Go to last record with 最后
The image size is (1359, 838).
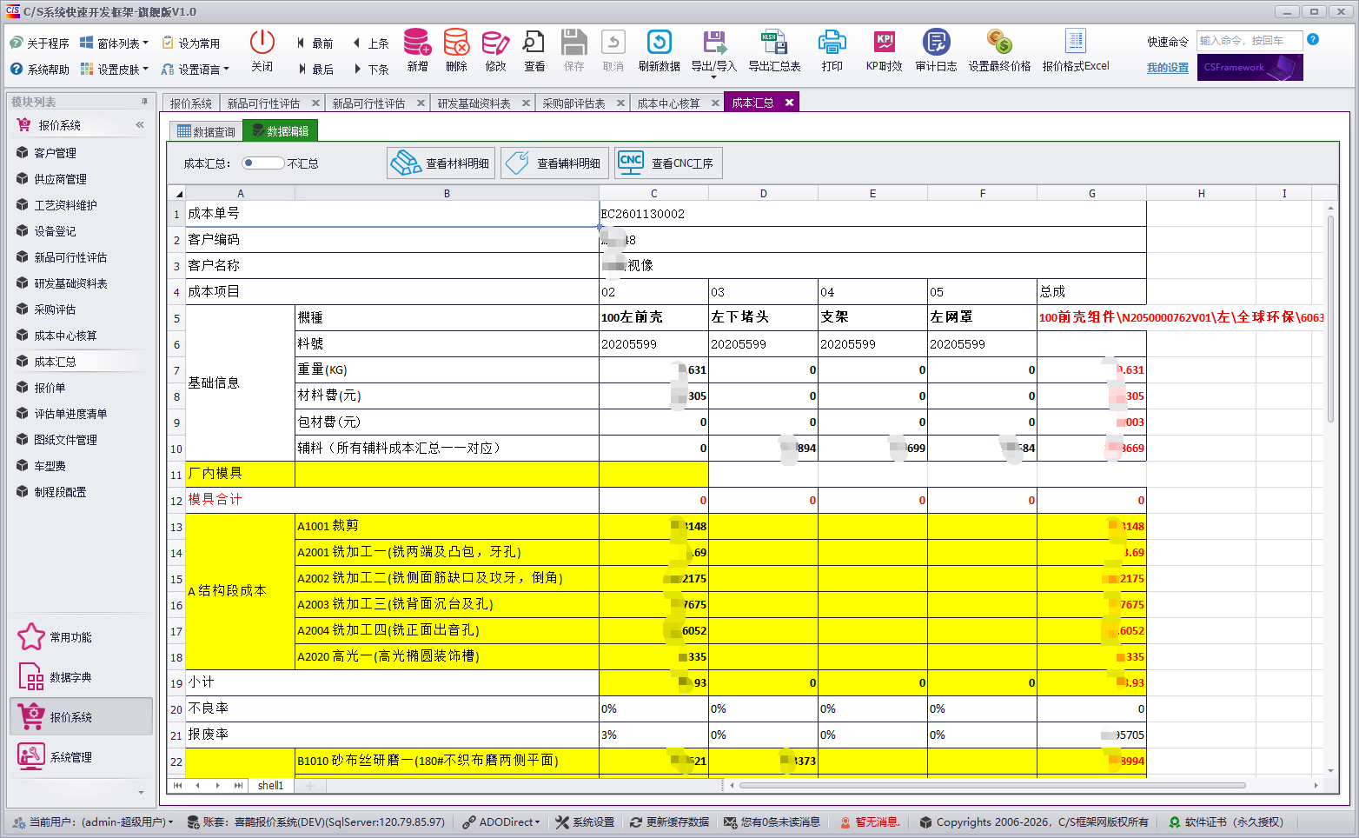[315, 70]
